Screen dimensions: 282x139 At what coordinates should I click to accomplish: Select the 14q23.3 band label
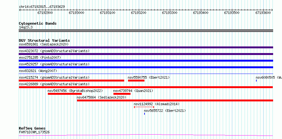click(26, 27)
